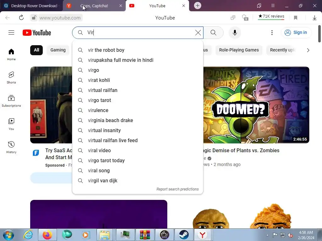Click the Sign in button
The height and width of the screenshot is (241, 322).
tap(296, 33)
